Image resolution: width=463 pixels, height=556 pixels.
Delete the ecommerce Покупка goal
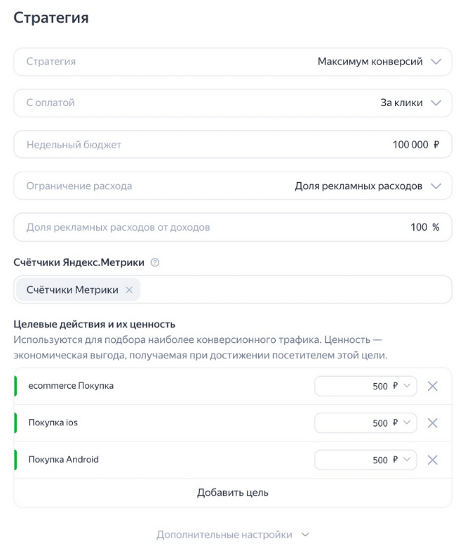click(432, 386)
